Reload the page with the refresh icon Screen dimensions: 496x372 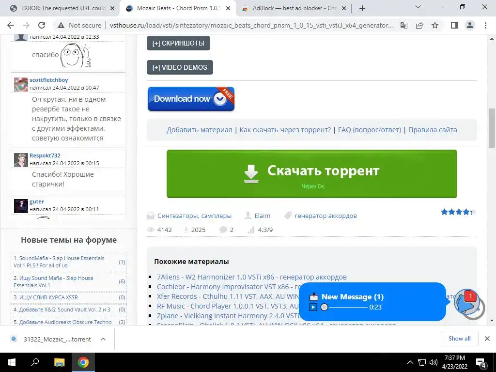(x=42, y=25)
